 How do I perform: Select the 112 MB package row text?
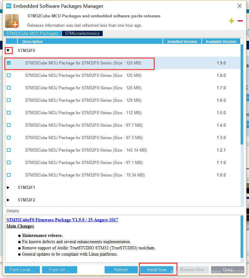tap(83, 113)
